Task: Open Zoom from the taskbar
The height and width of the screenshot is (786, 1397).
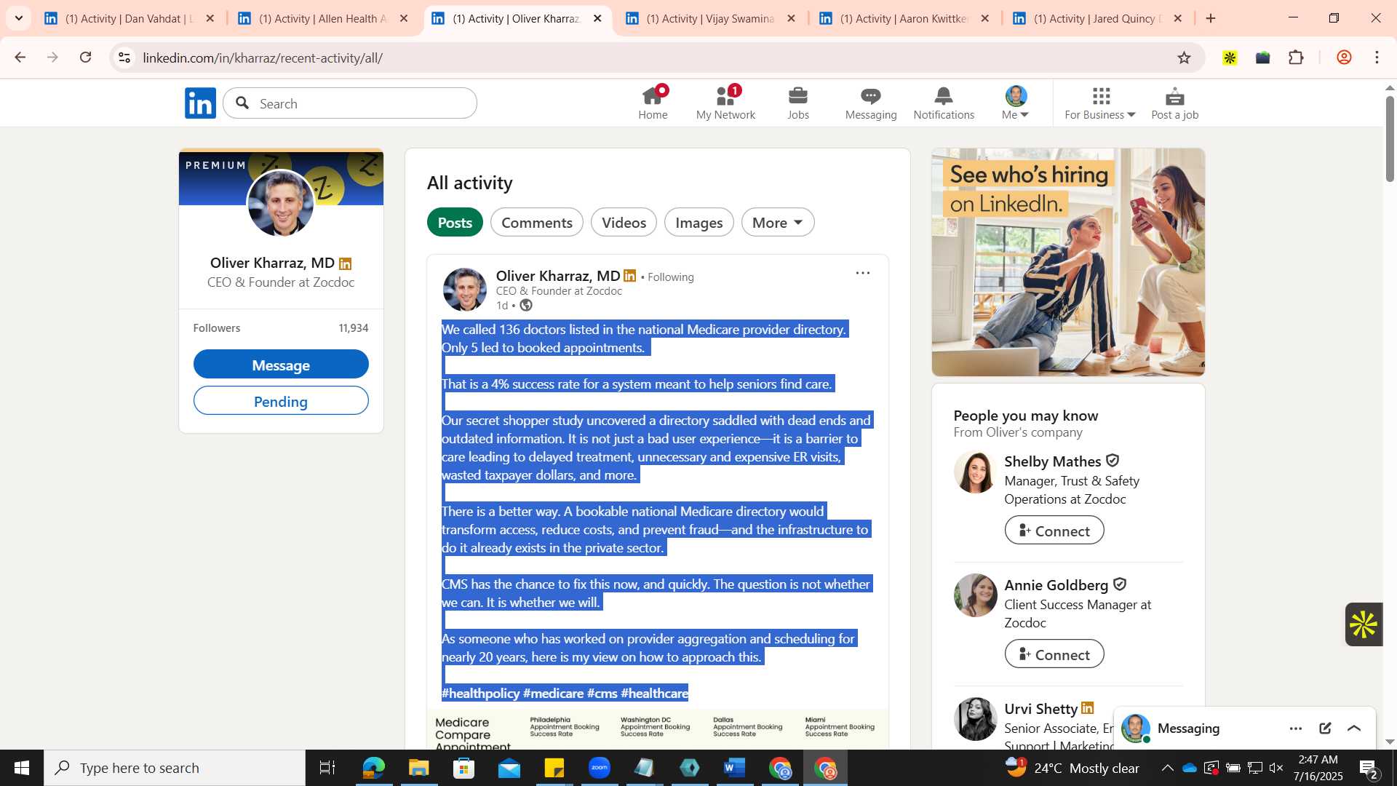Action: coord(599,768)
